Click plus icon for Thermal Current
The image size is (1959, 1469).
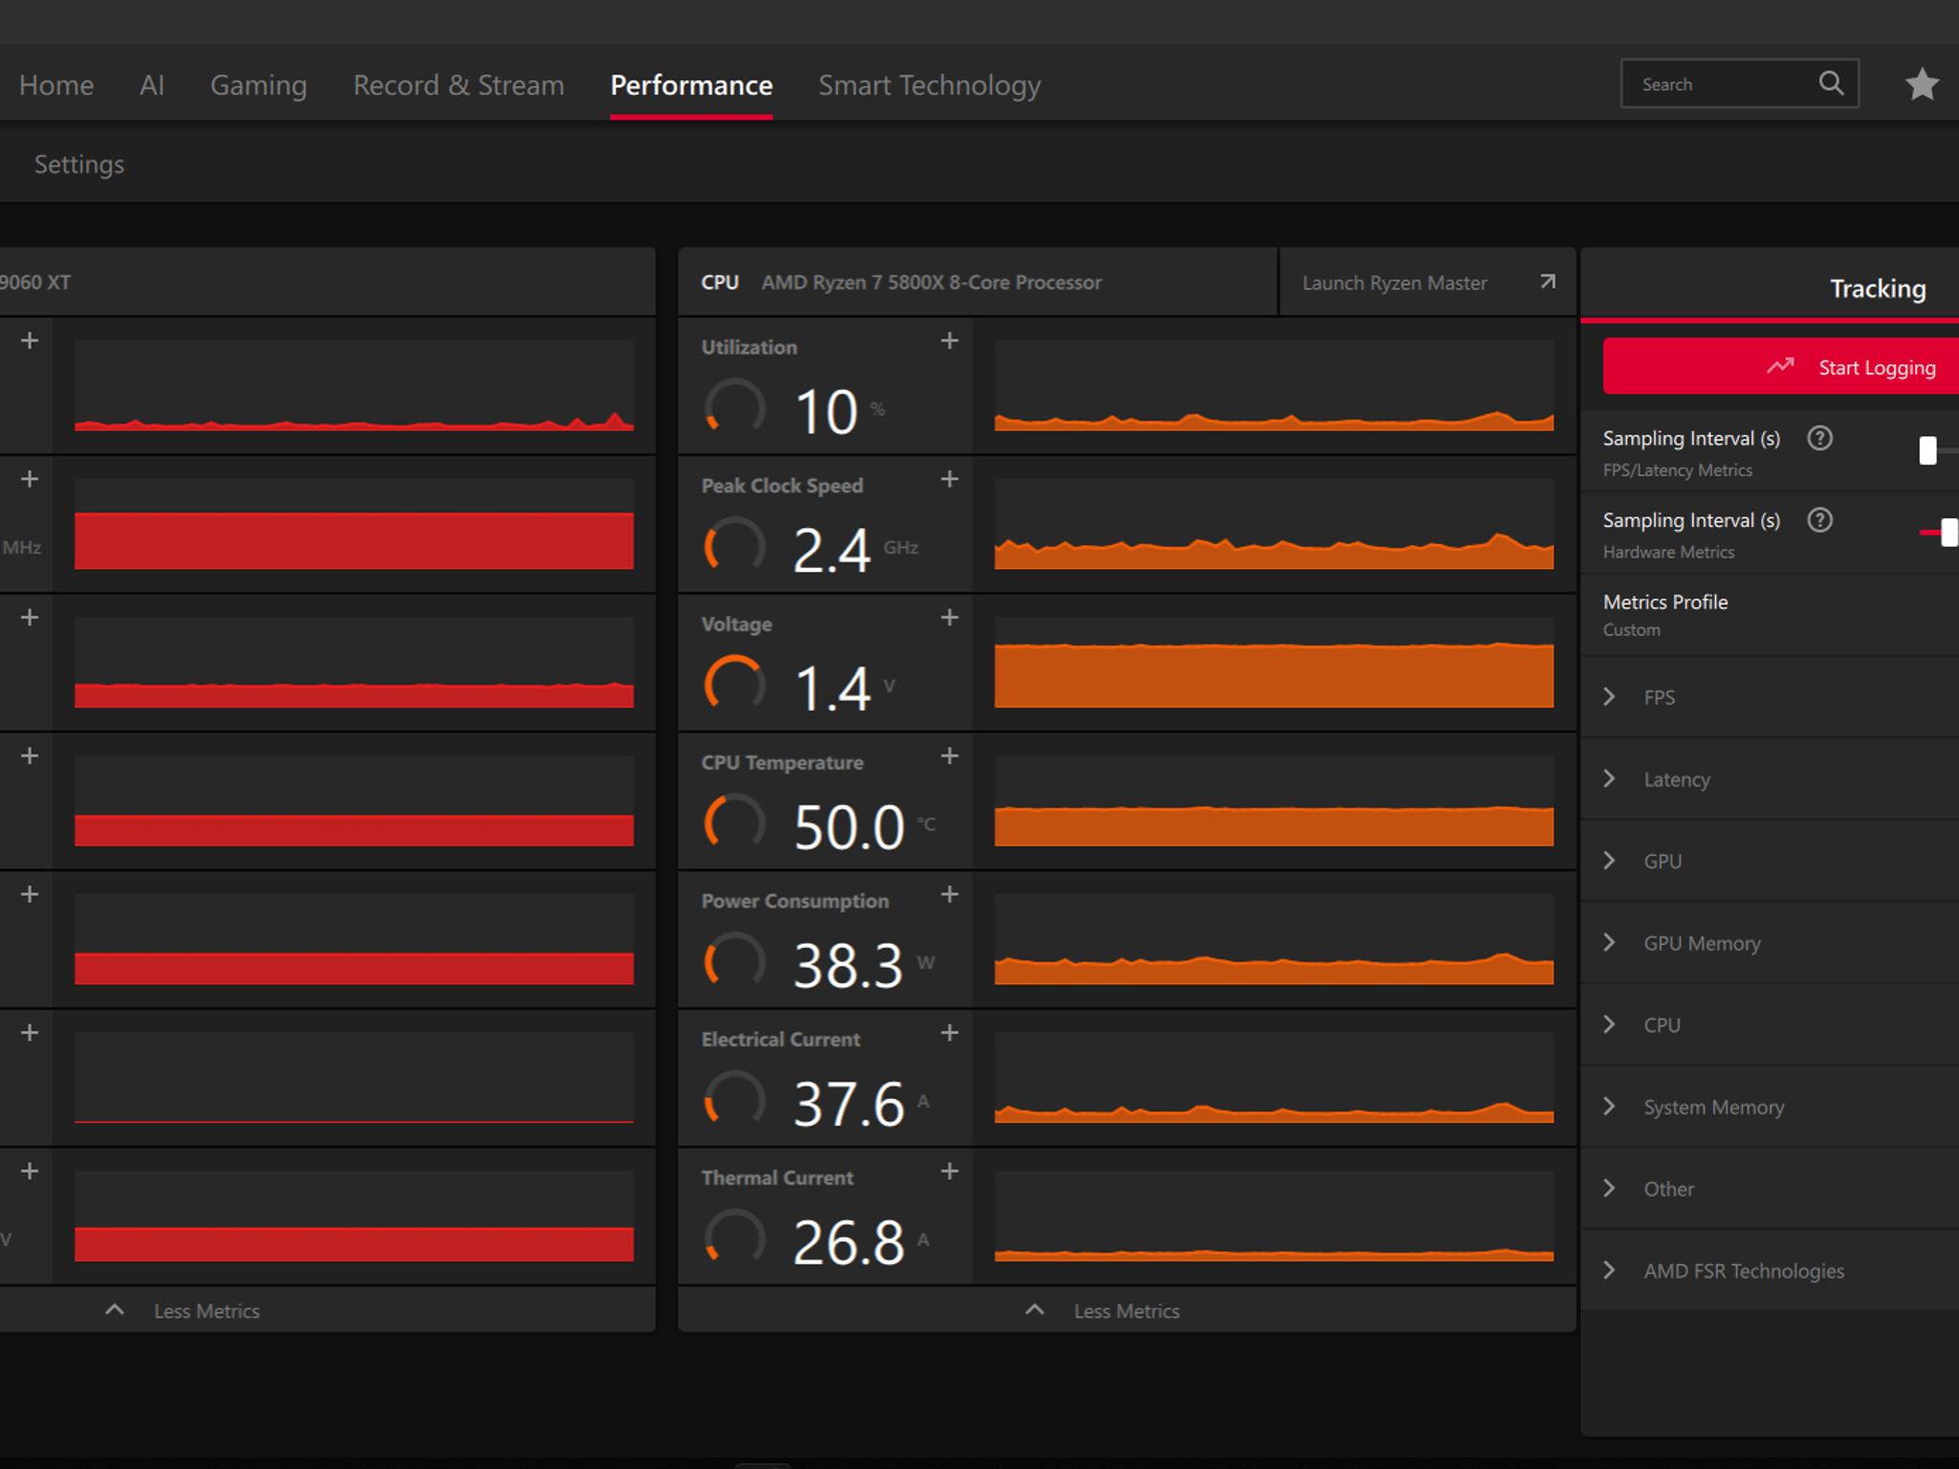click(x=949, y=1172)
